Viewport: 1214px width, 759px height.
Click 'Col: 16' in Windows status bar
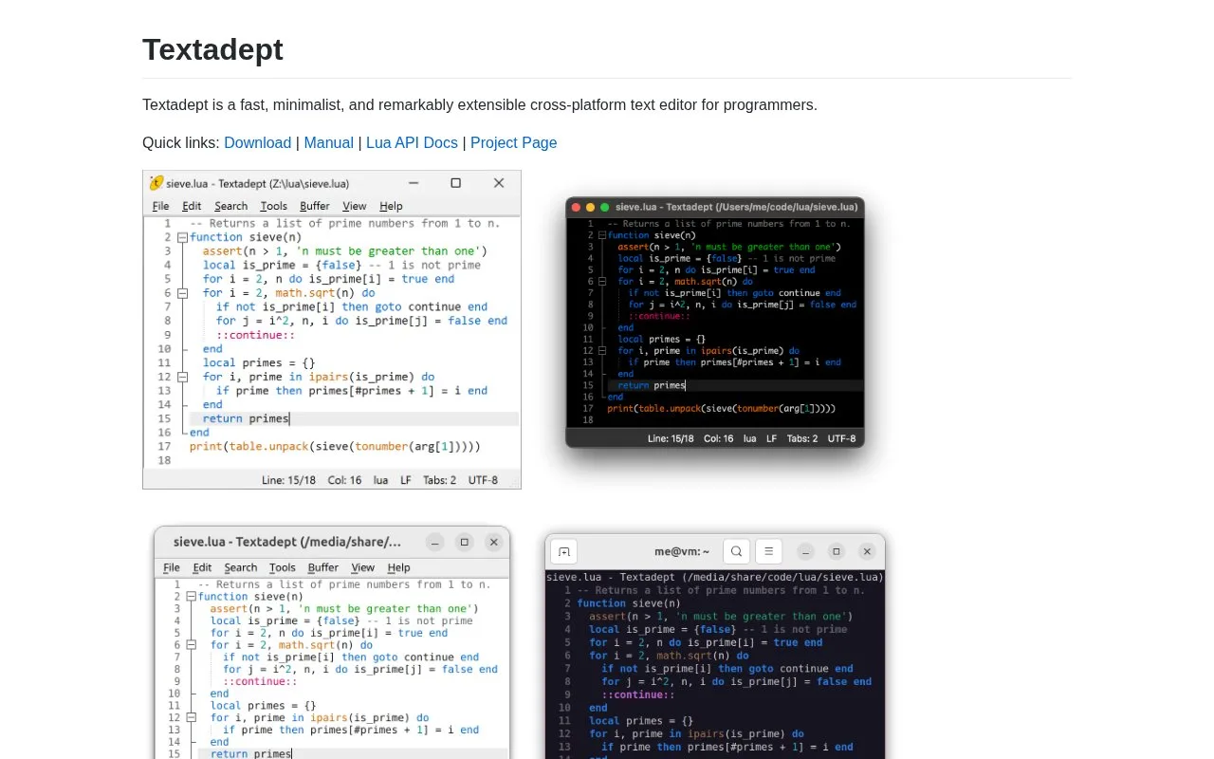343,480
